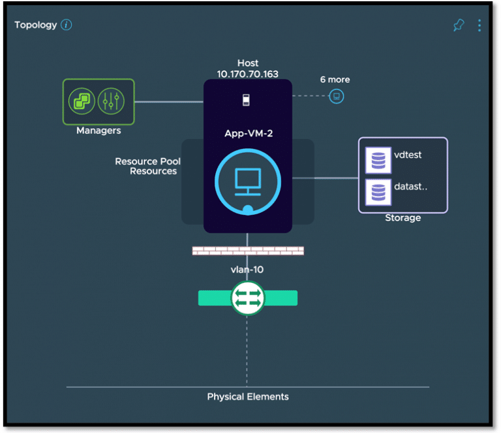Click the Topology info icon
Viewport: 501px width, 433px height.
(66, 25)
